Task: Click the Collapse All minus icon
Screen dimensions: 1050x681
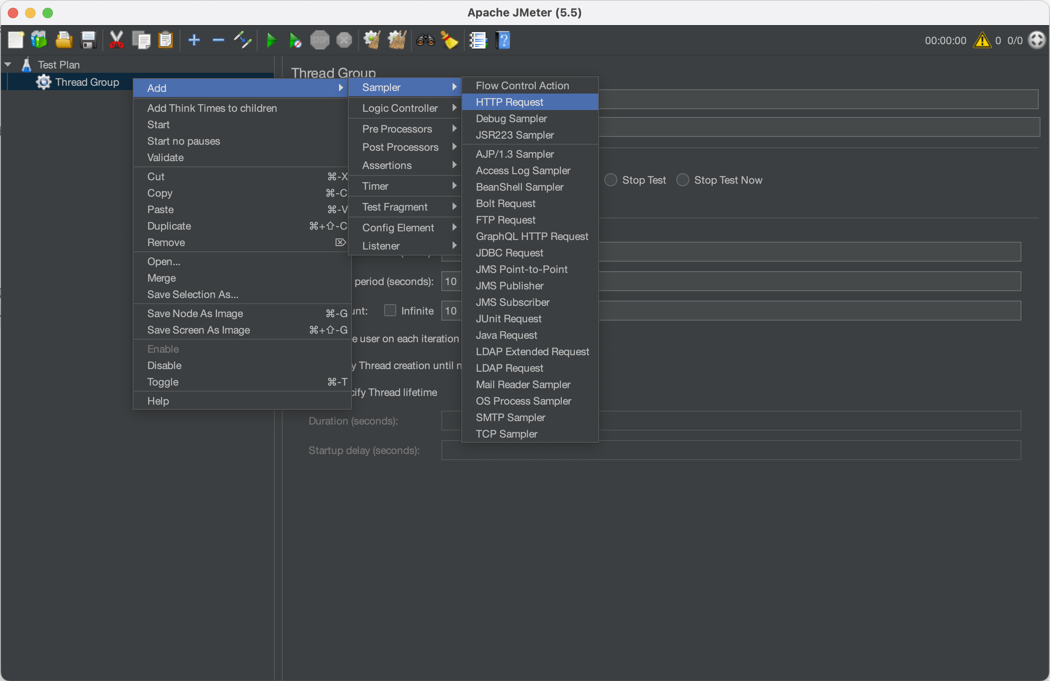Action: [218, 40]
